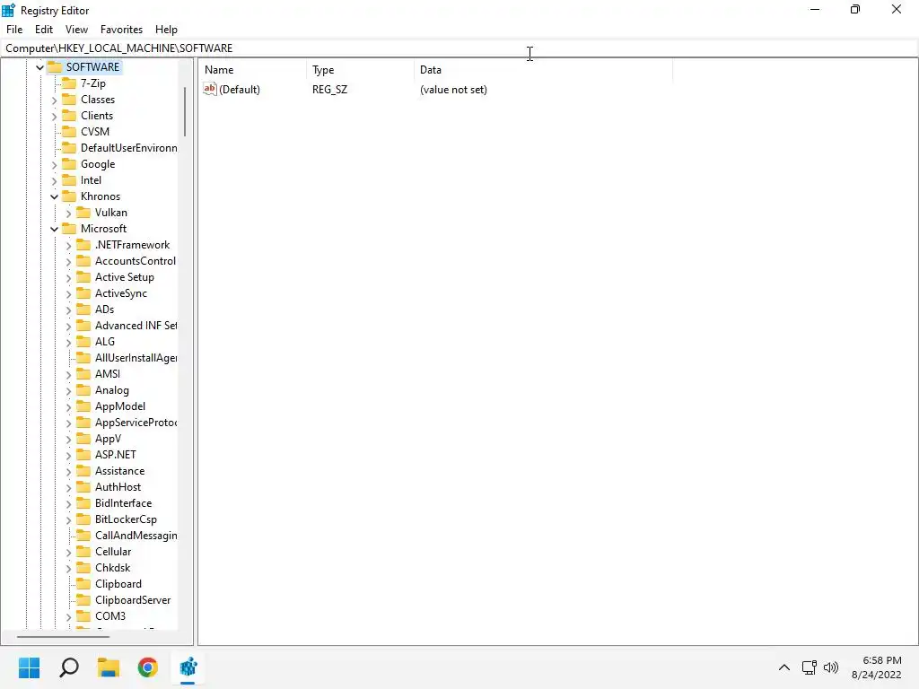Click the Registry Editor taskbar icon
The height and width of the screenshot is (689, 919).
pos(188,667)
